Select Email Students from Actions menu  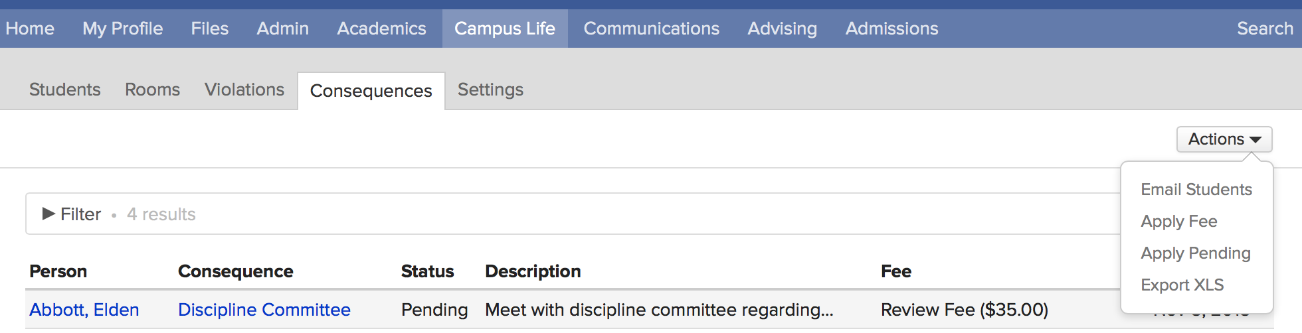(x=1196, y=190)
